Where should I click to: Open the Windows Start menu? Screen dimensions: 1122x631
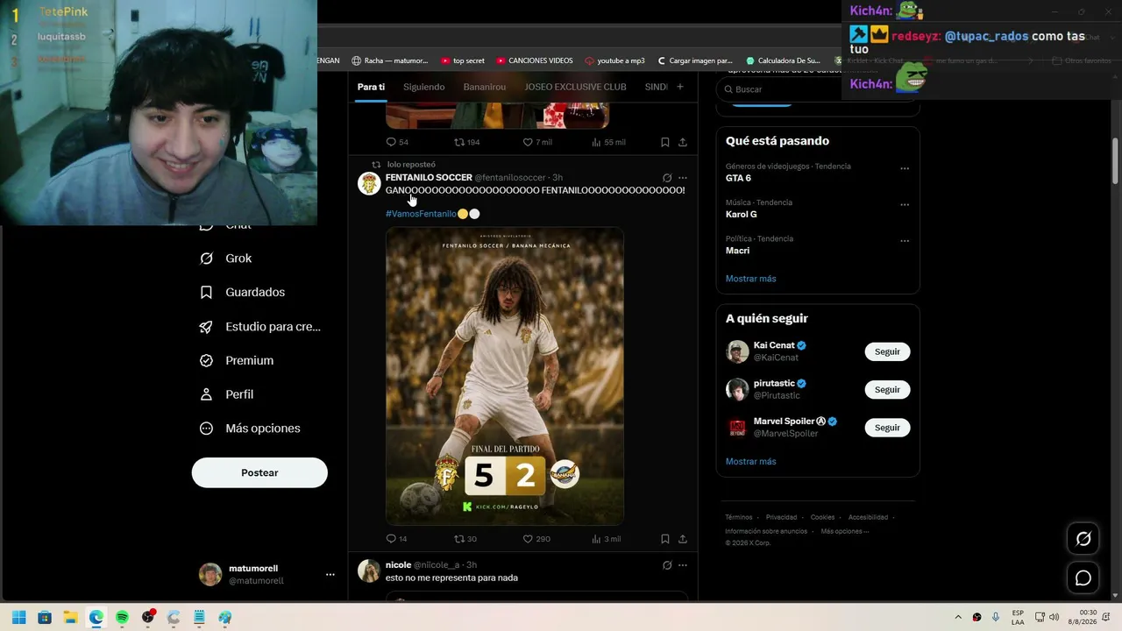18,618
